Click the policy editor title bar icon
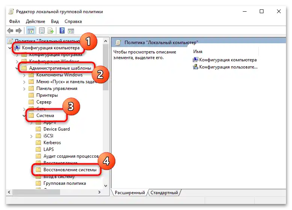The height and width of the screenshot is (210, 292). coord(11,12)
